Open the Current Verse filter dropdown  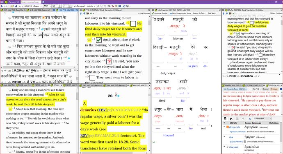[x=262, y=118]
